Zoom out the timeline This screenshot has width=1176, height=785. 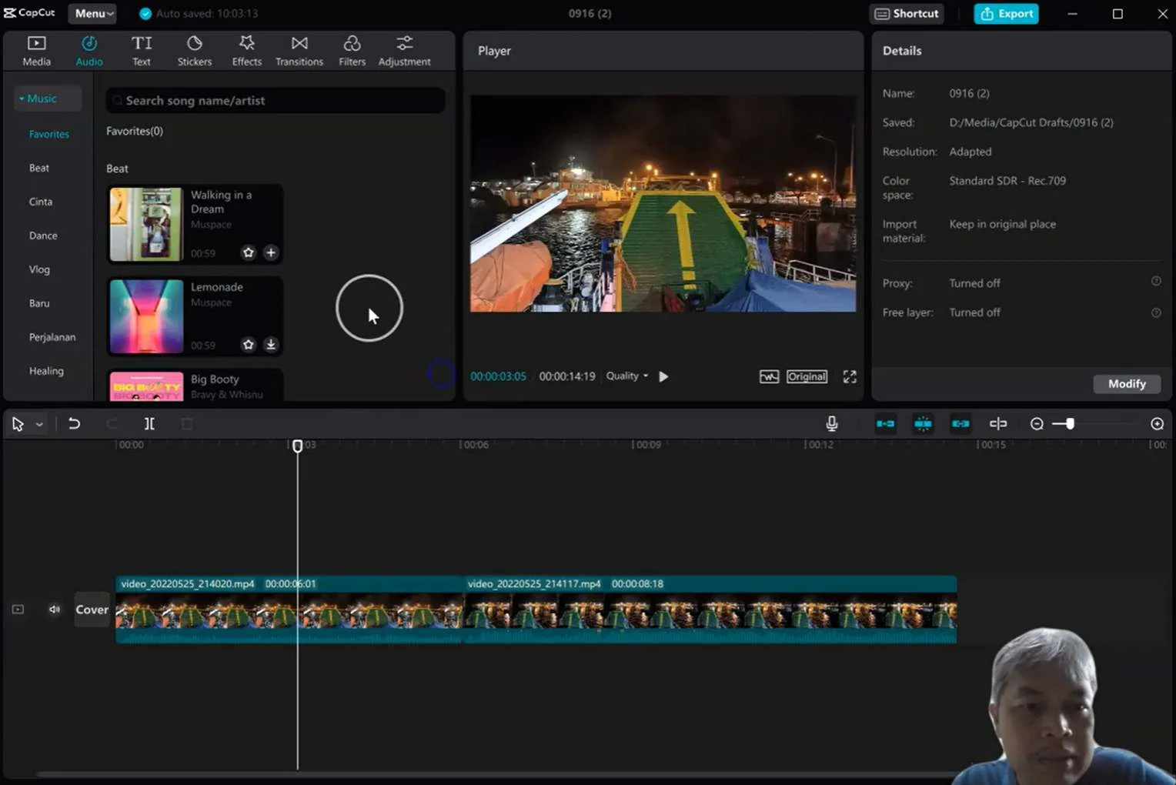pyautogui.click(x=1037, y=424)
